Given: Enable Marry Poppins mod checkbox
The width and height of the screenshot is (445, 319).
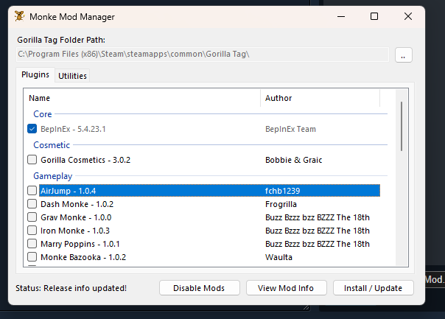Looking at the screenshot, I should click(x=32, y=244).
